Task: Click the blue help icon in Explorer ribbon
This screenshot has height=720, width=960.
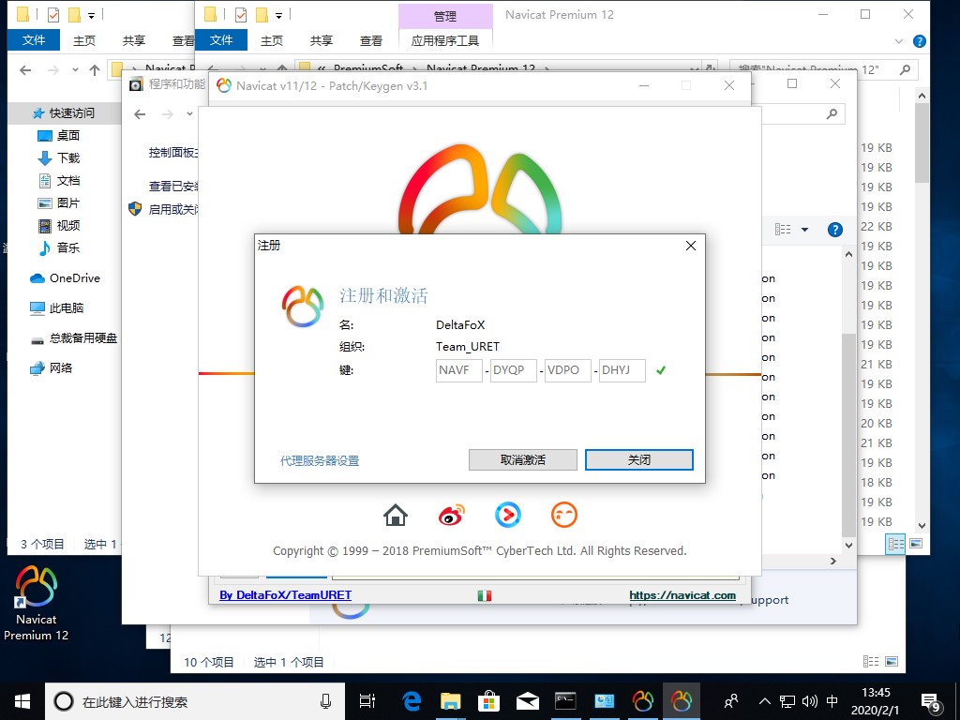Action: click(x=919, y=41)
